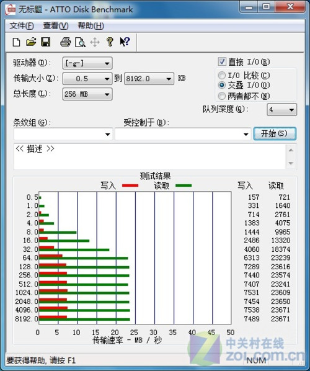
Task: Click the ATTO application title icon
Action: coord(11,10)
